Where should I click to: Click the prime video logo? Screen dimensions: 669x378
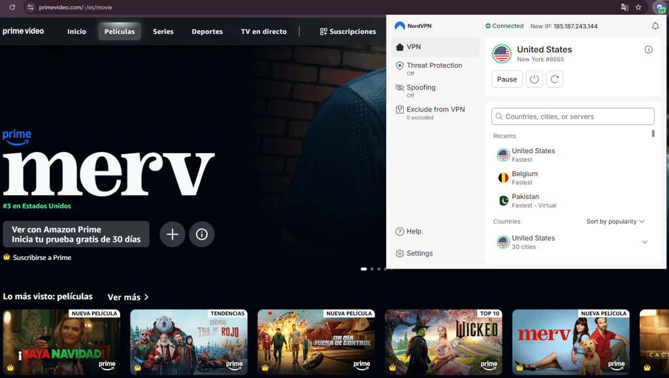23,31
